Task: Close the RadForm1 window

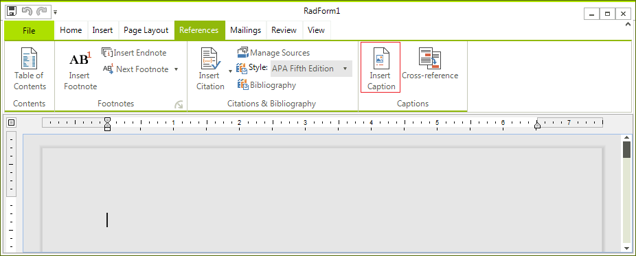Action: click(x=623, y=14)
